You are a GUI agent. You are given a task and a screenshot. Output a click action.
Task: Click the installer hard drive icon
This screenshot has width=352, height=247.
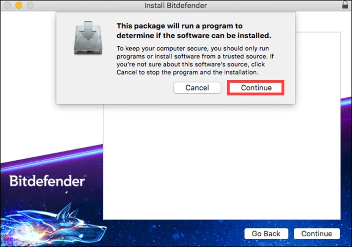[88, 38]
